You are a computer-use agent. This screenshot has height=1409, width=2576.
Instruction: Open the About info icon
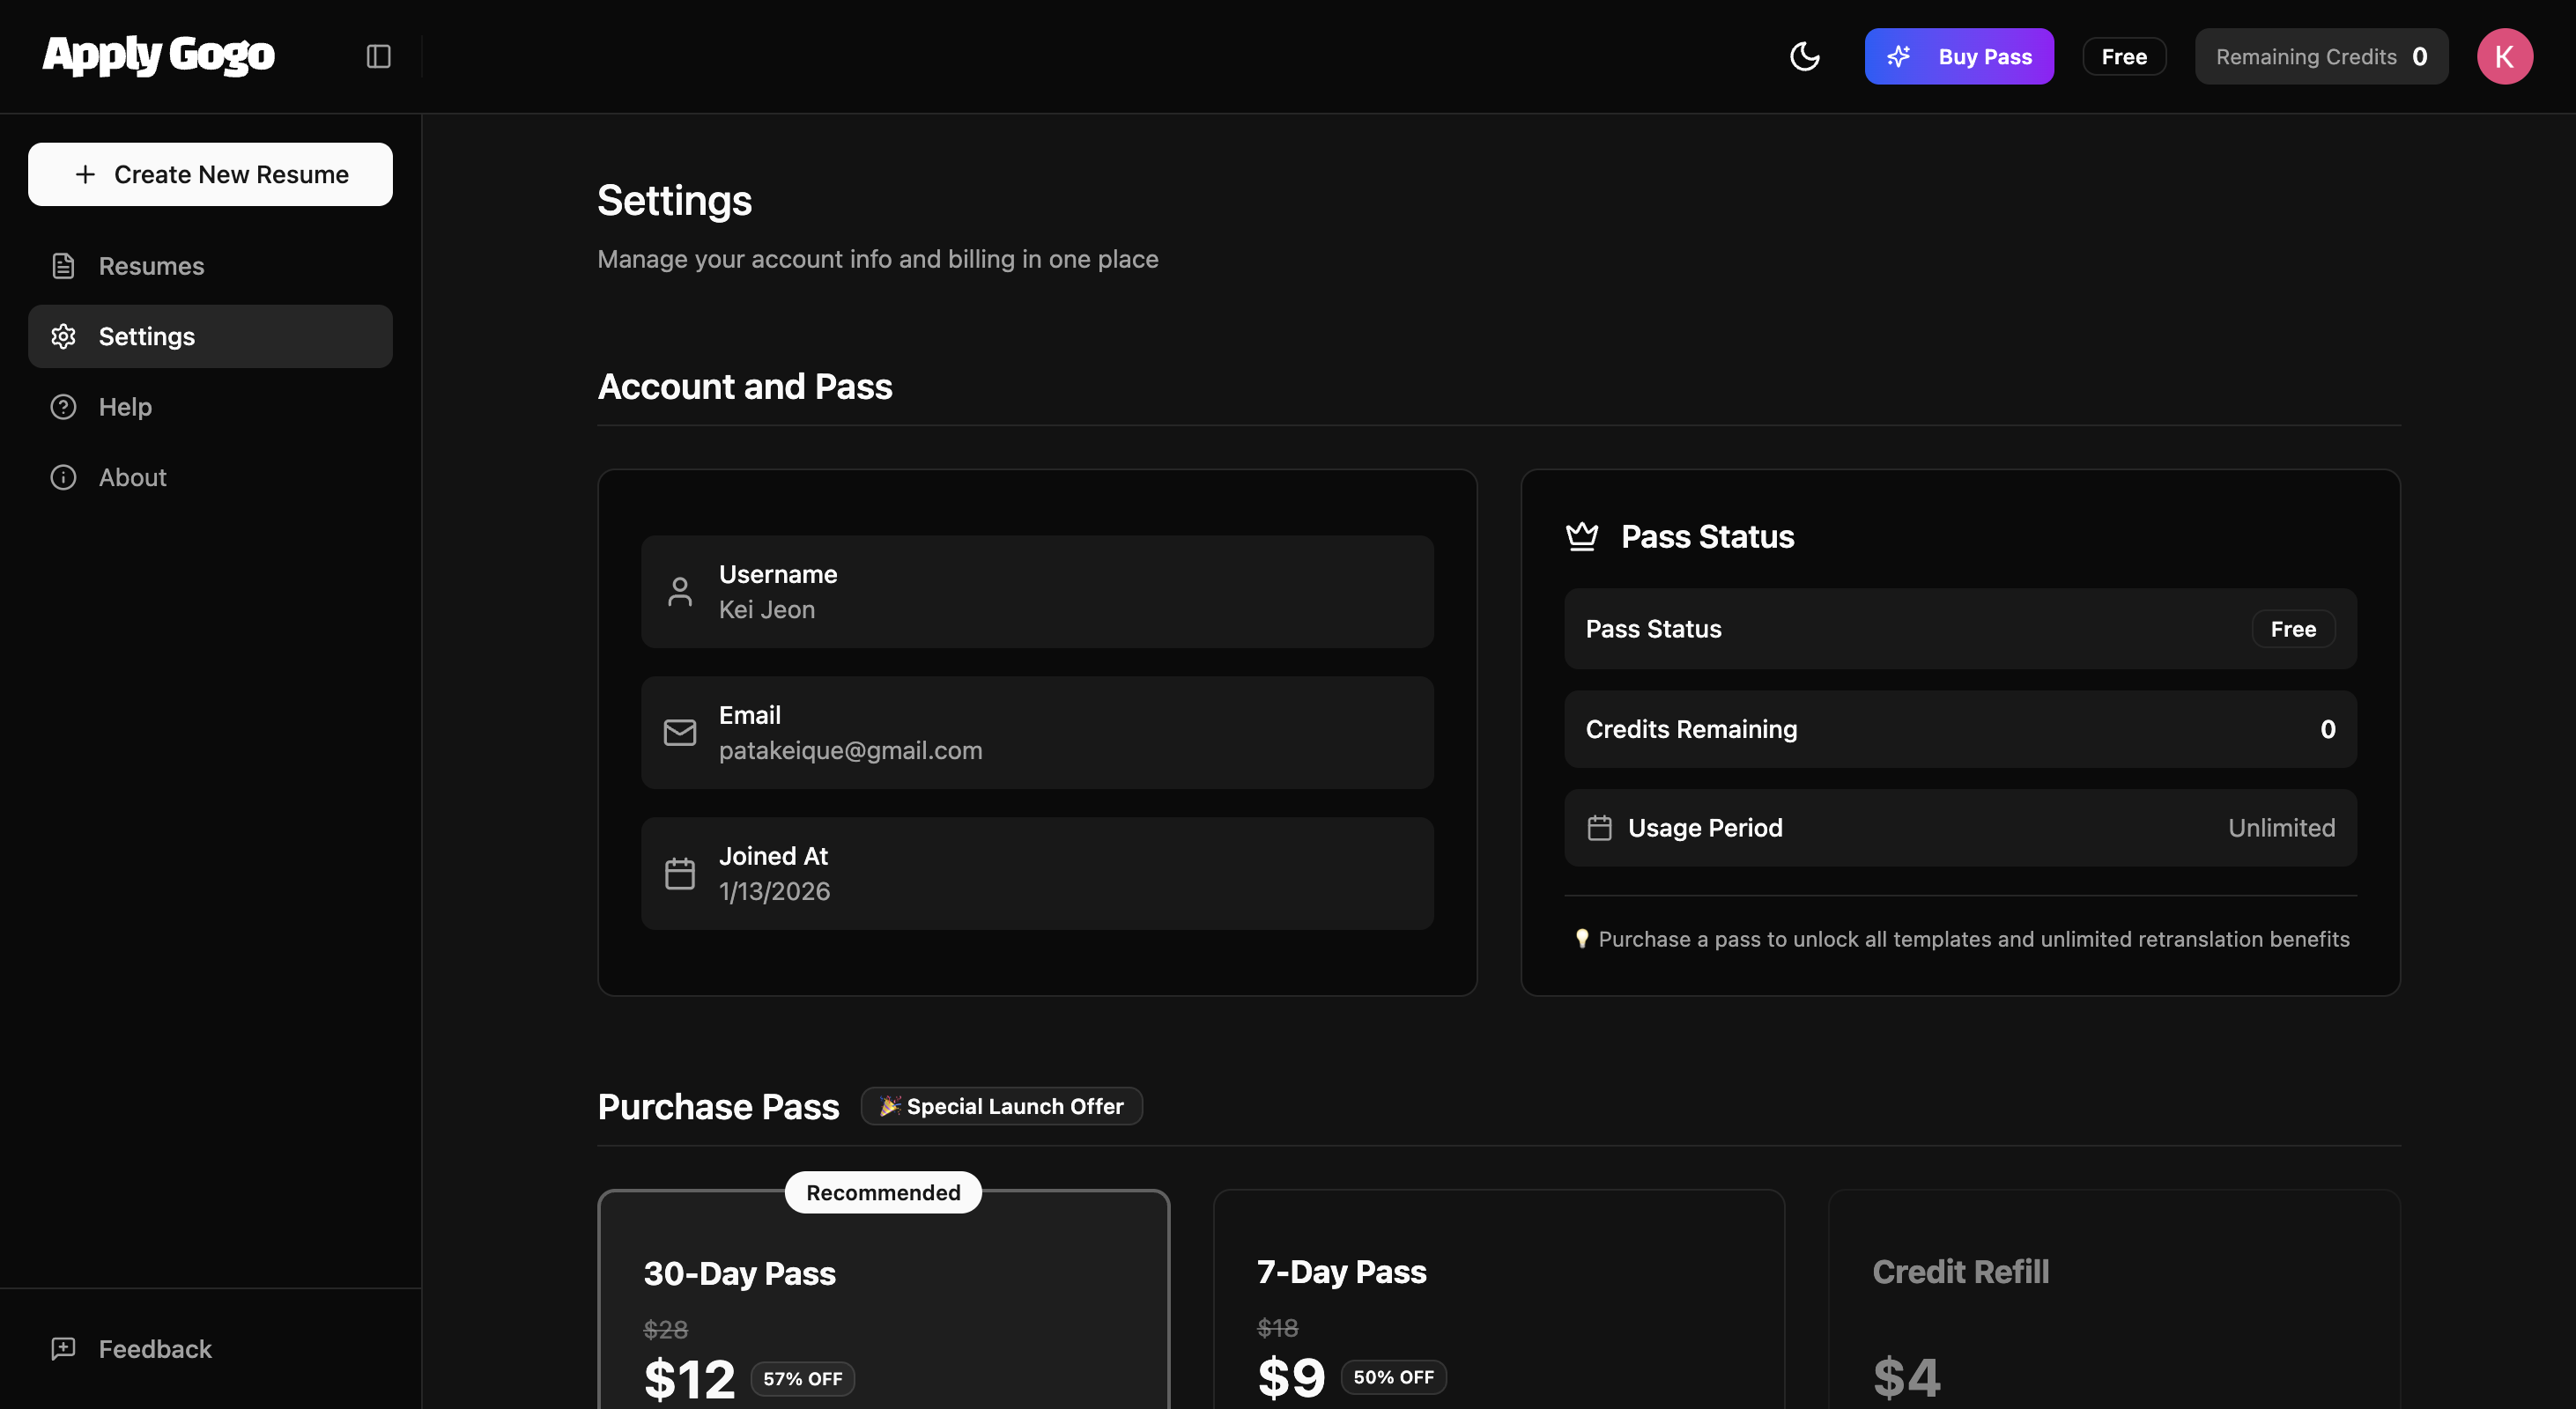[x=62, y=476]
